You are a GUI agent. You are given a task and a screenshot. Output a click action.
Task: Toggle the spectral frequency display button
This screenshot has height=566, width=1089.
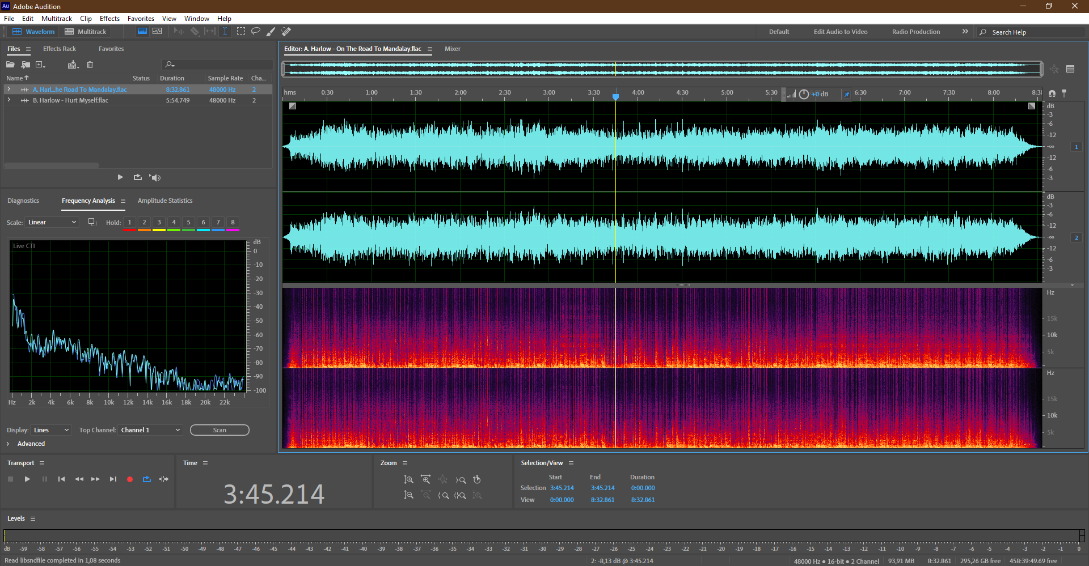(142, 31)
